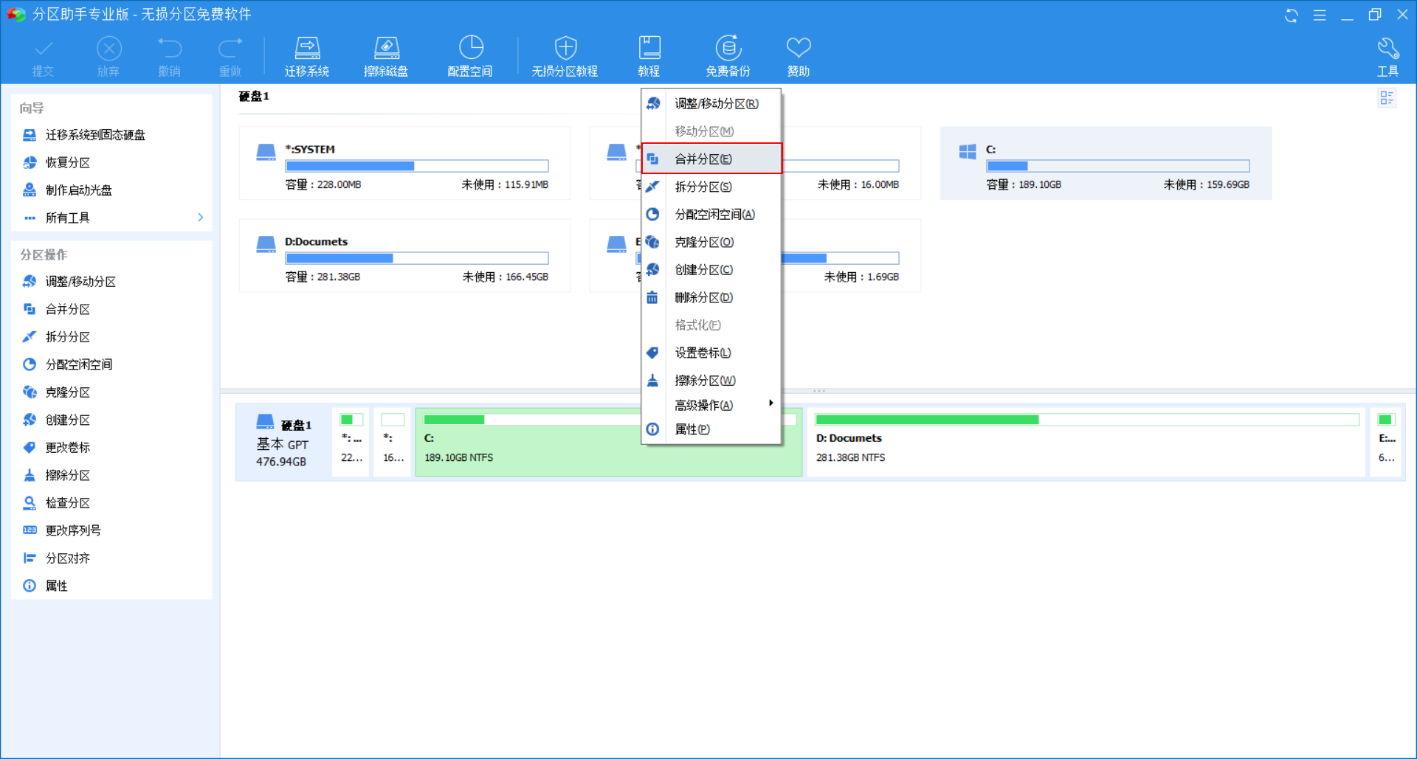1417x759 pixels.
Task: Click 迁移系统到固态硬盘 in the wizard panel
Action: [95, 135]
